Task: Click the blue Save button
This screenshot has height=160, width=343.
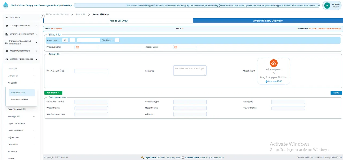Action: 336,93
